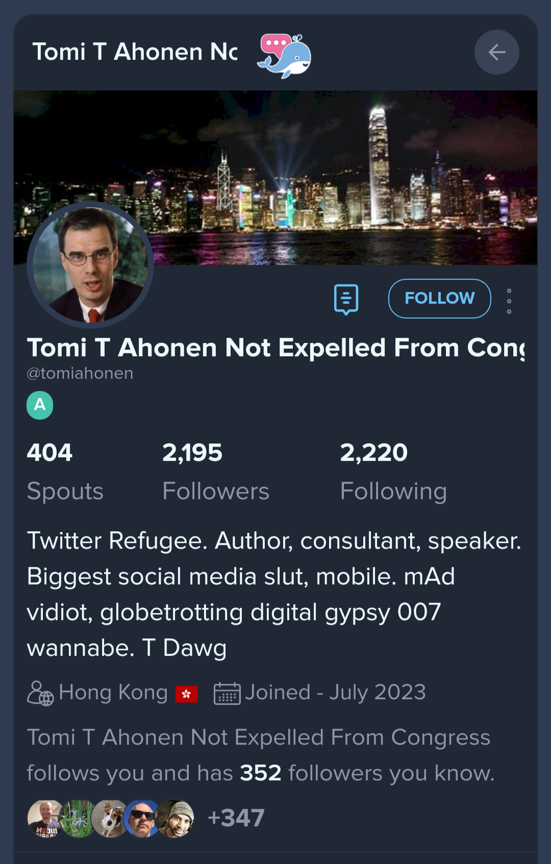Tap the green A badge icon
The width and height of the screenshot is (551, 864).
point(40,405)
